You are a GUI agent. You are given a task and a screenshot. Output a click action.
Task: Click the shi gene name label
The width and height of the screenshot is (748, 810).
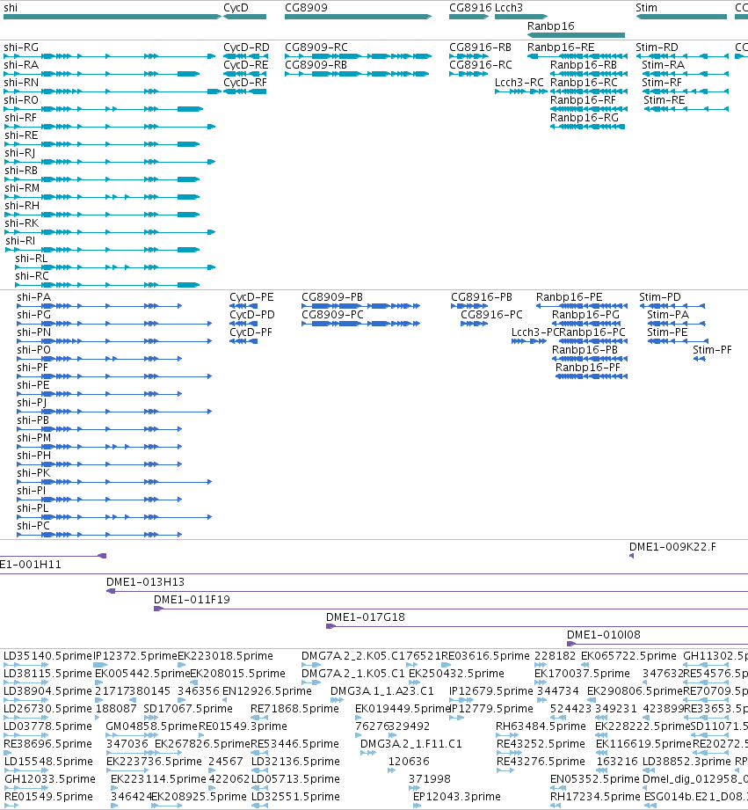coord(11,8)
